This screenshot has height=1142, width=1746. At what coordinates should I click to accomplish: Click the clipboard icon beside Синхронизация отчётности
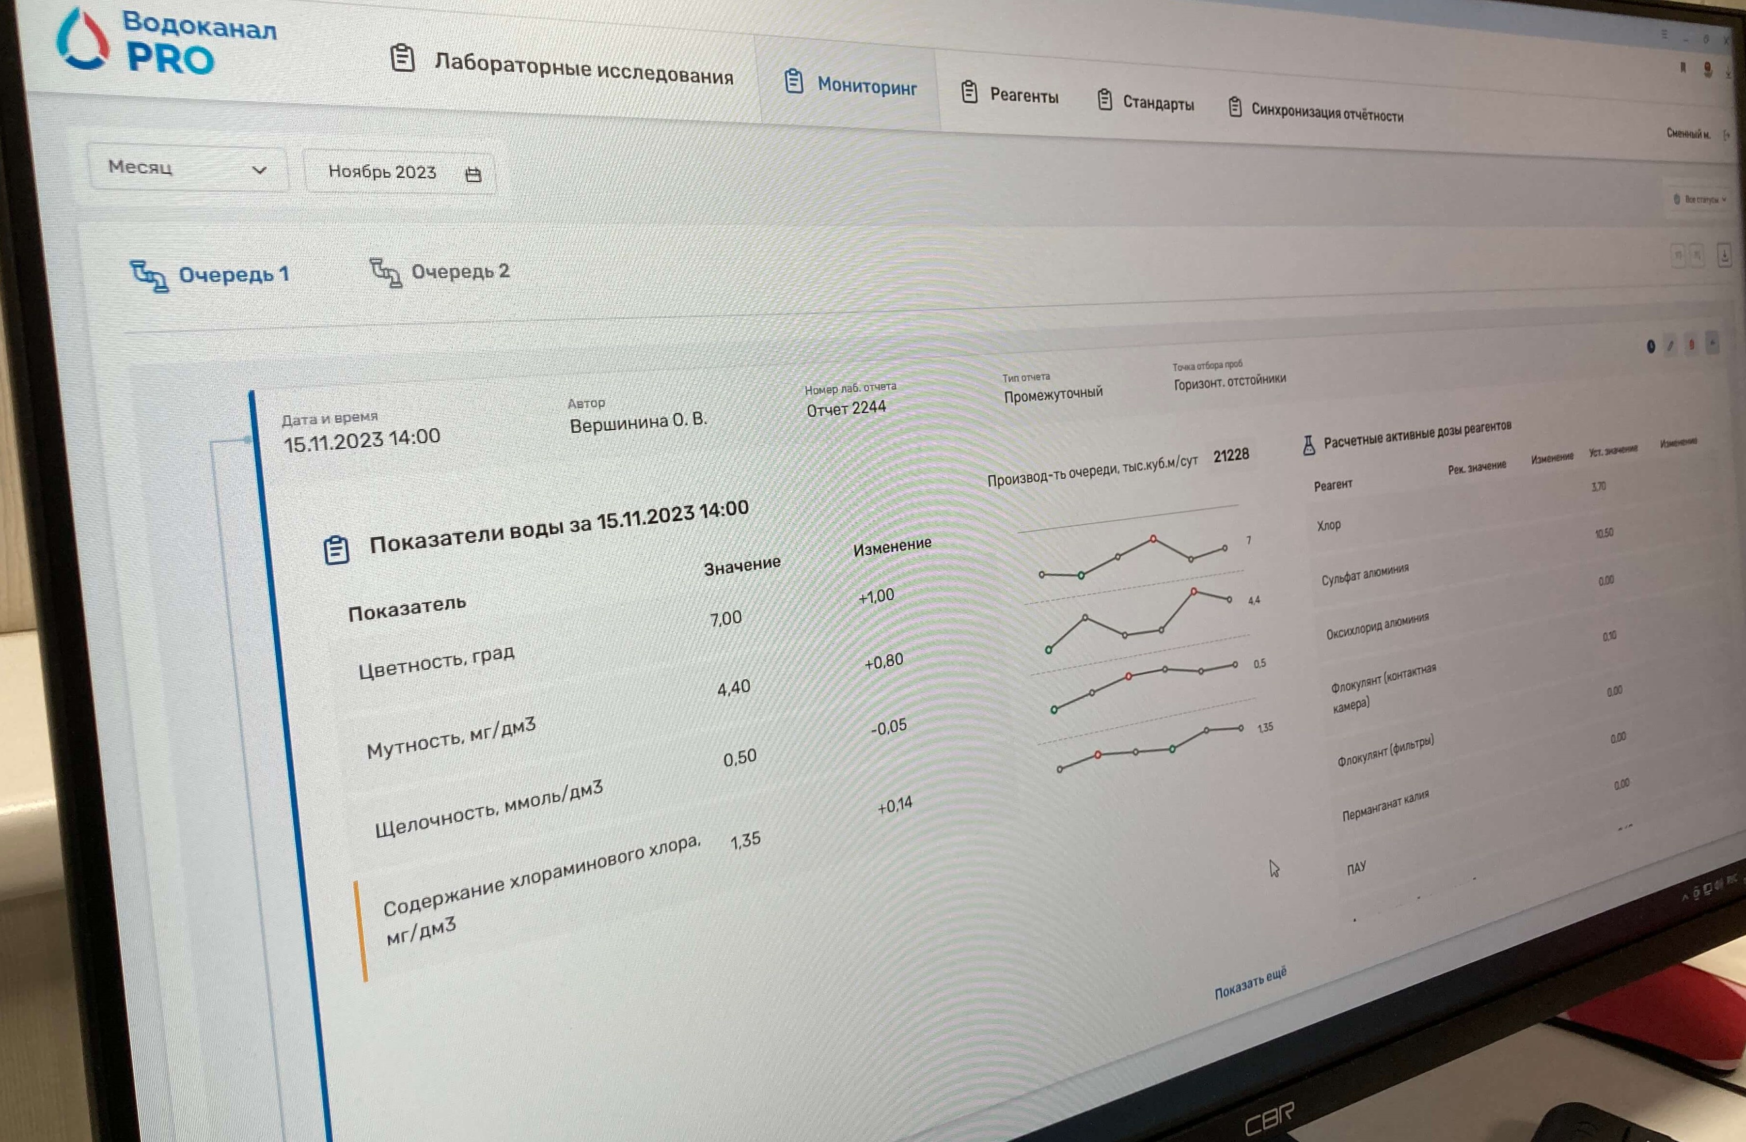[x=1235, y=107]
